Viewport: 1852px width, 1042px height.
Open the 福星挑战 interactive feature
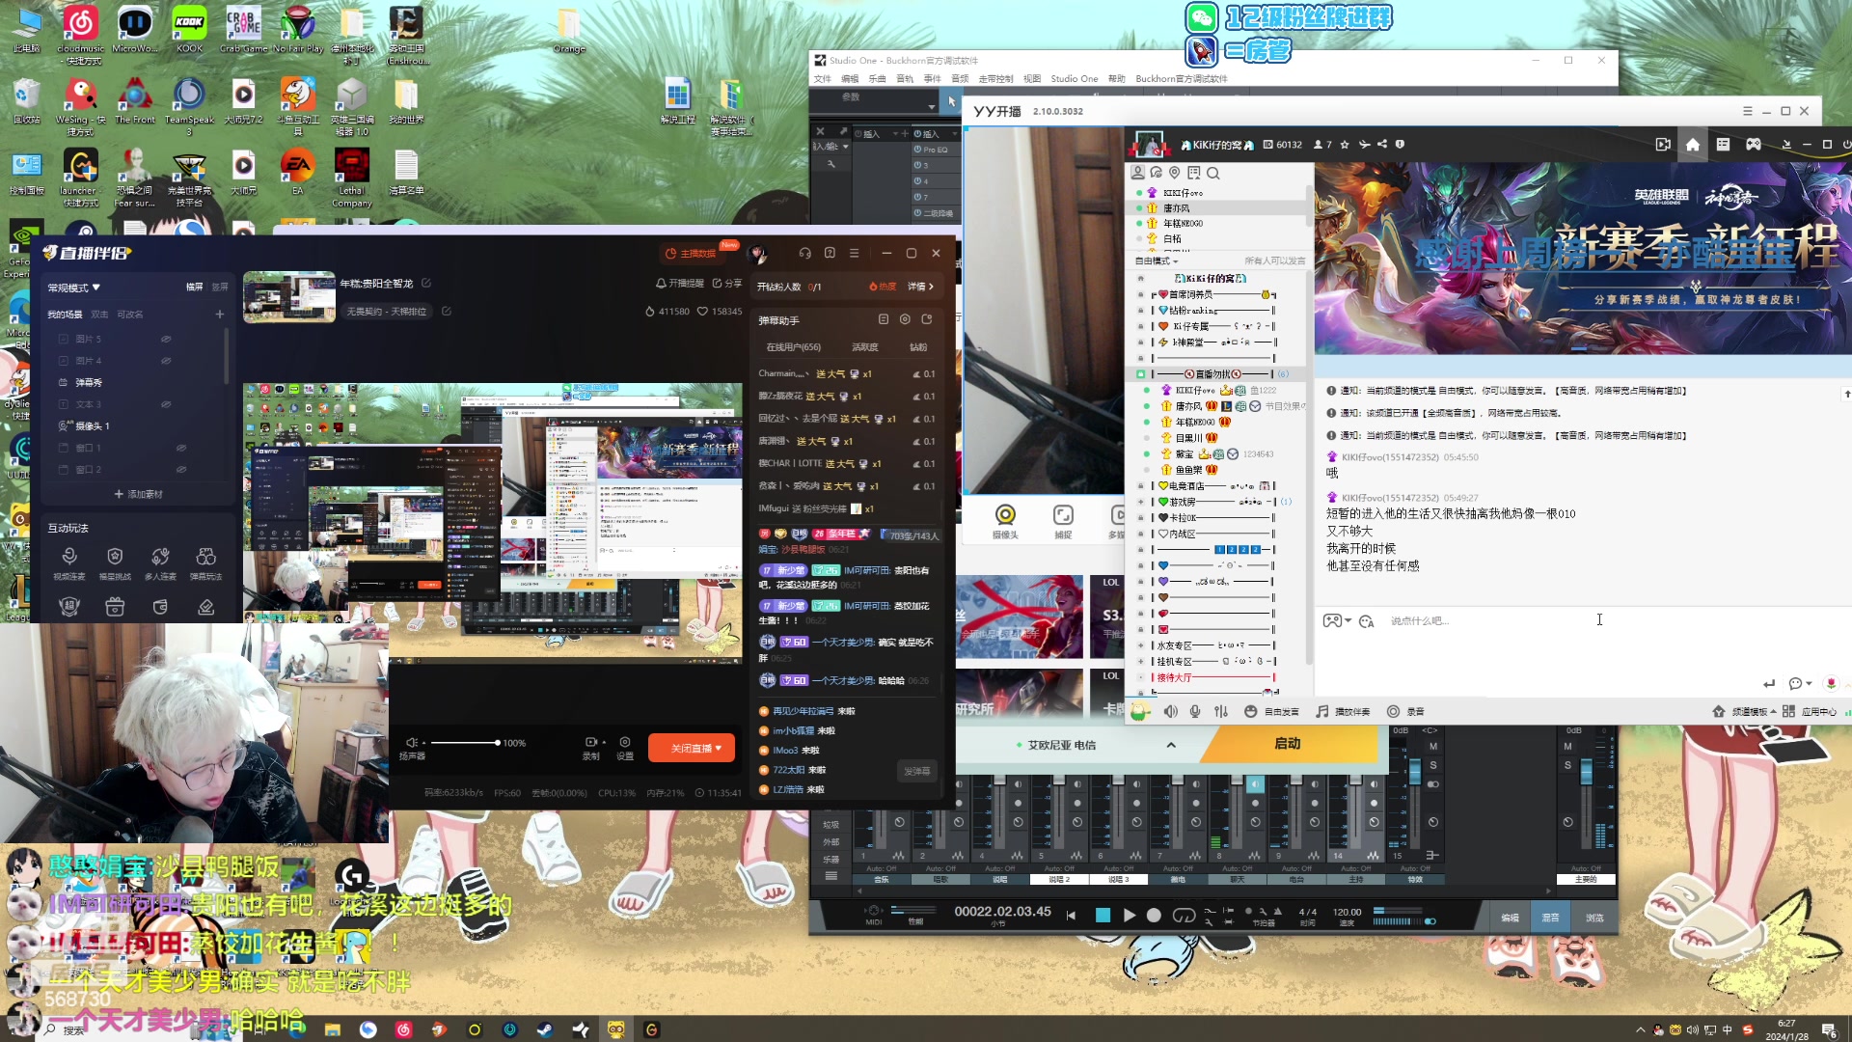coord(115,563)
